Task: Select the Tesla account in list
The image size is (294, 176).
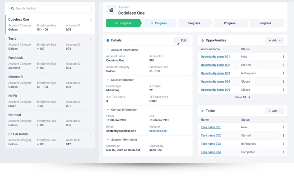Action: click(50, 43)
